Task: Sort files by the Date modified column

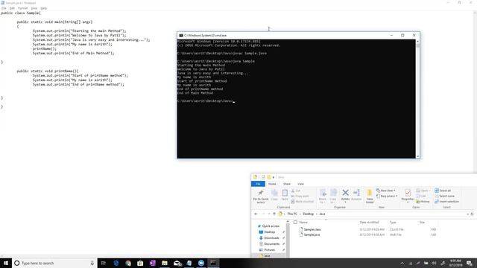Action: point(369,223)
